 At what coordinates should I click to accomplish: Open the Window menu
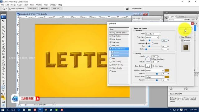[53, 5]
